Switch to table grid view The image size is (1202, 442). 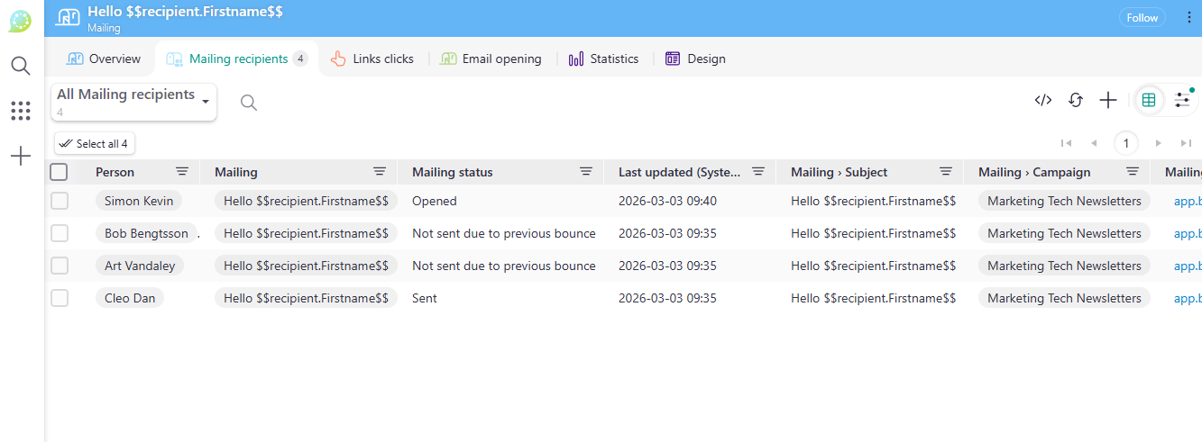tap(1149, 101)
